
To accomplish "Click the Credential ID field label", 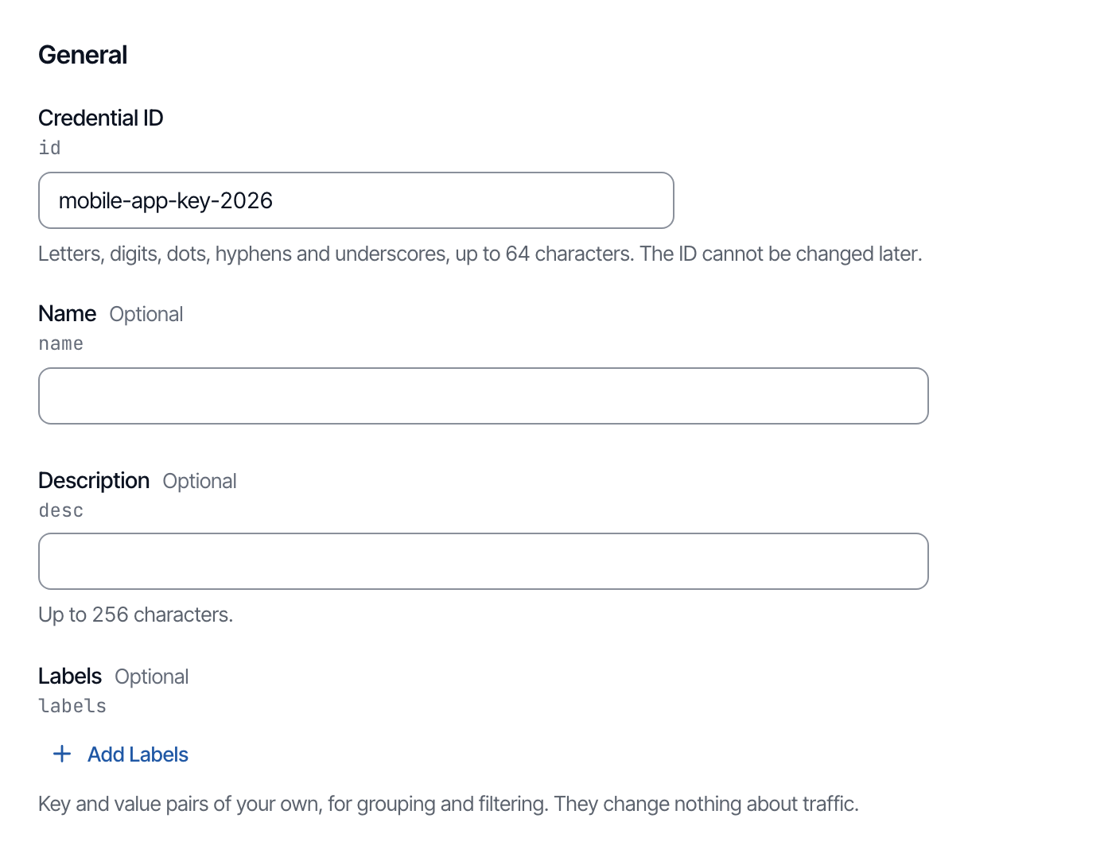I will click(101, 118).
